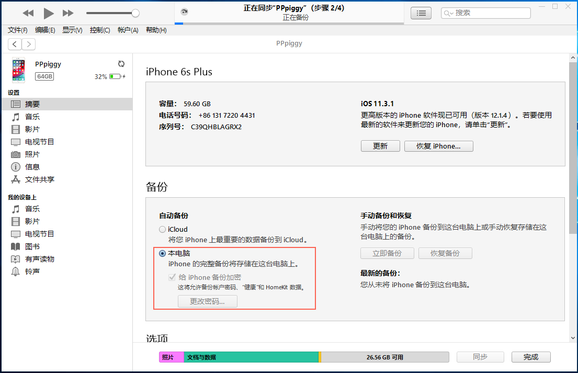Click the phone number +86 131 7220 4431

pos(226,116)
